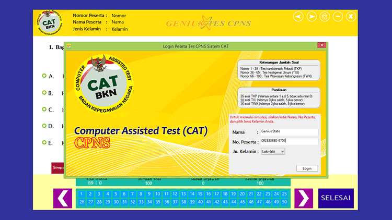Click the Nama input field
Image resolution: width=392 pixels, height=220 pixels.
coord(289,132)
